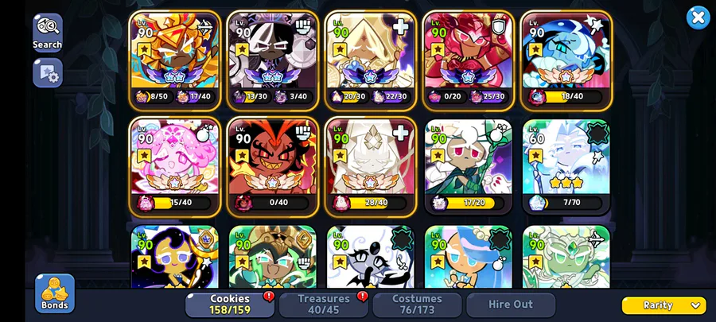Click the healing cross icon on the 28/40 cookie

click(400, 134)
